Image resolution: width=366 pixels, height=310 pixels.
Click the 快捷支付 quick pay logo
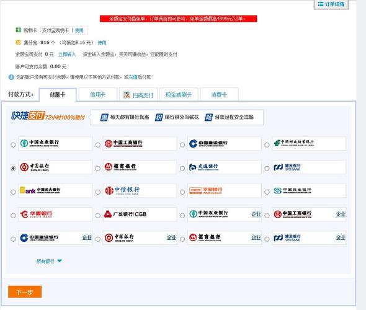(x=28, y=115)
